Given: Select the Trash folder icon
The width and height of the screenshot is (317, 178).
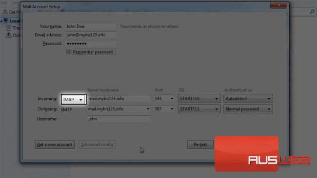Looking at the screenshot, I should pos(8,28).
